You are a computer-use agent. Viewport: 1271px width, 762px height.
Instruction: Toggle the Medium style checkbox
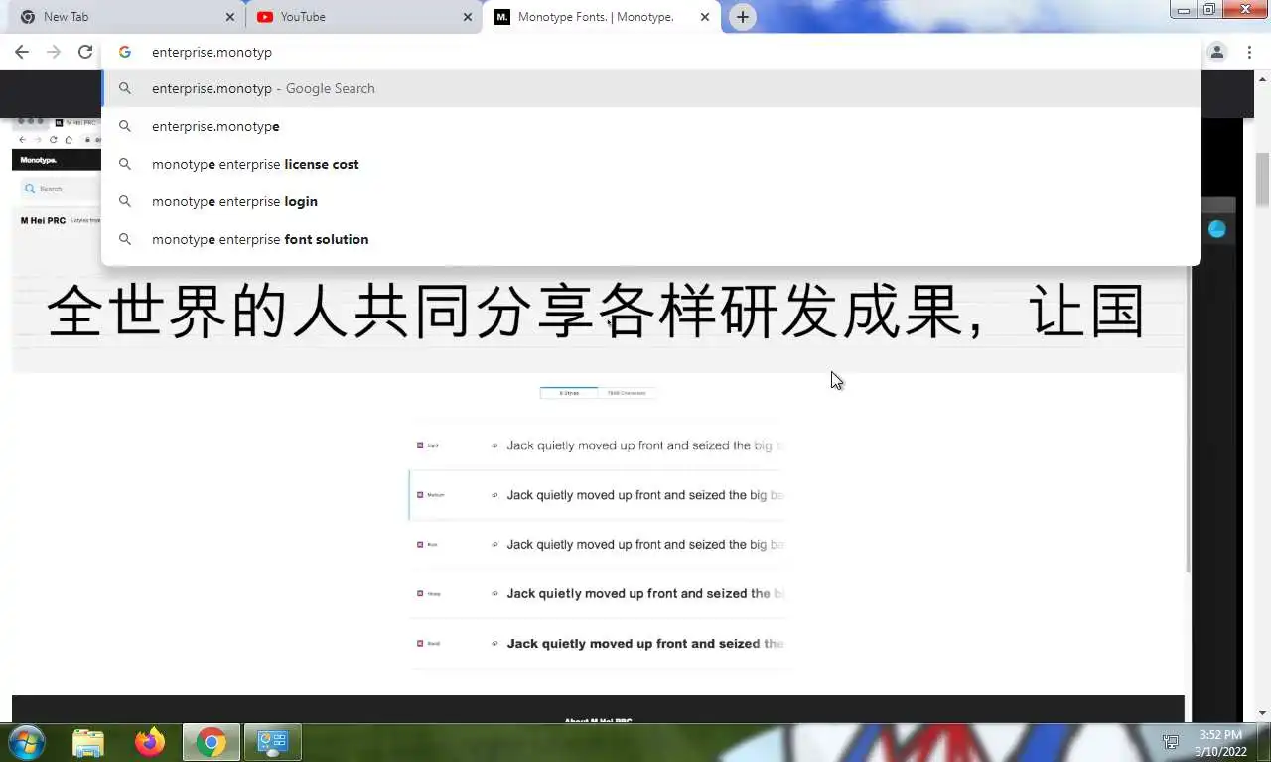420,494
